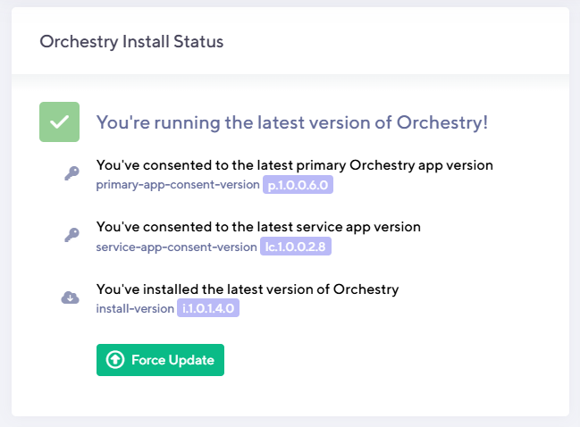Click the primary-app-consent-version label

[x=178, y=185]
